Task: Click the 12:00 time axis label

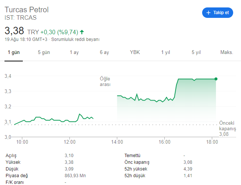Action: pyautogui.click(x=69, y=142)
